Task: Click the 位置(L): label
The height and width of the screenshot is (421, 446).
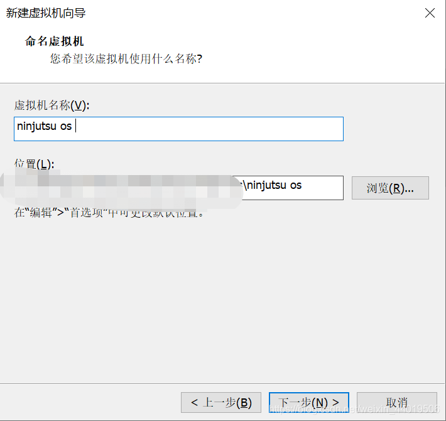Action: [34, 164]
